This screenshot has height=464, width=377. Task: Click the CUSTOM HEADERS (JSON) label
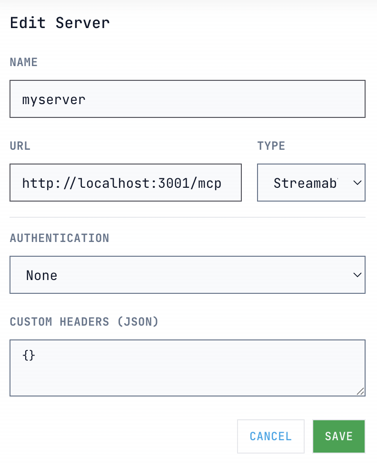84,322
